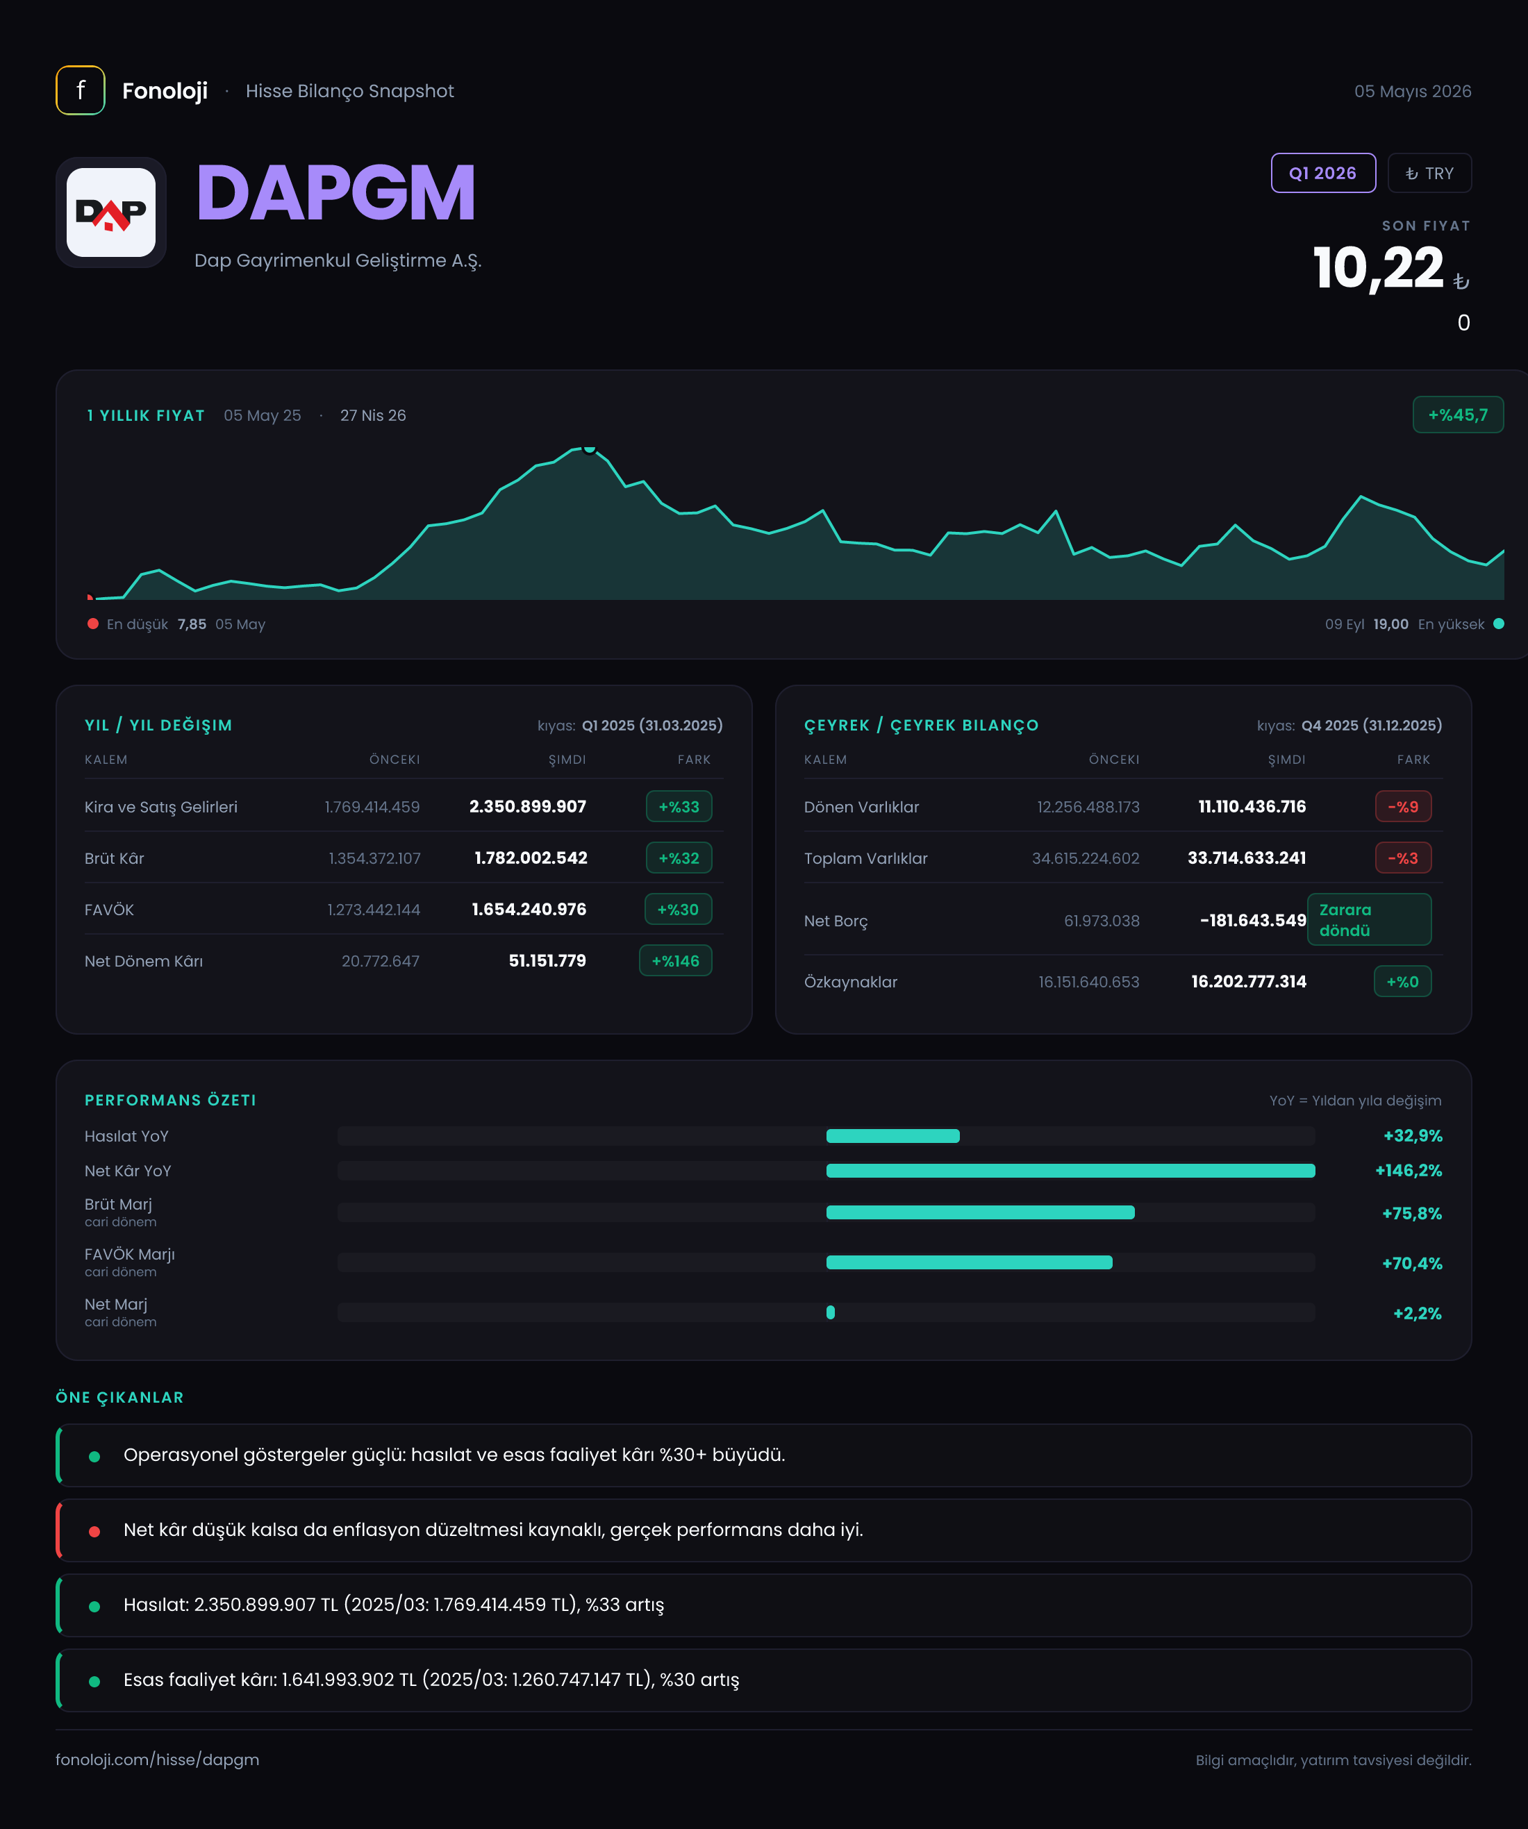The image size is (1528, 1829).
Task: Click the '05 May 25' chart start date
Action: click(x=263, y=415)
